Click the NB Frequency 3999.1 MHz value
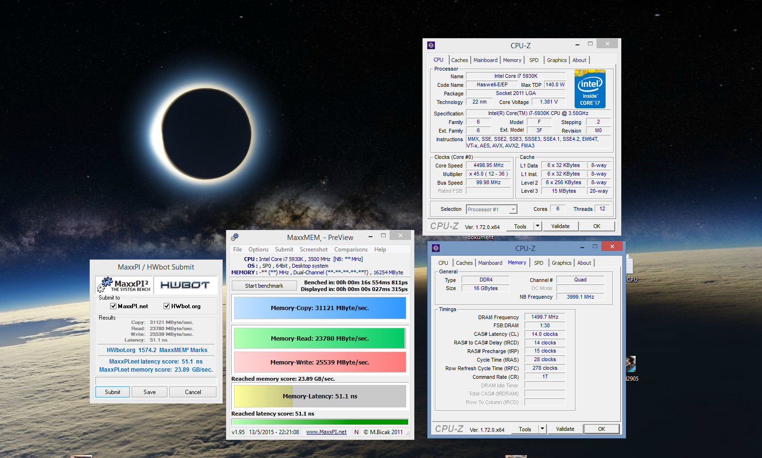Viewport: 762px width, 458px height. pos(580,297)
